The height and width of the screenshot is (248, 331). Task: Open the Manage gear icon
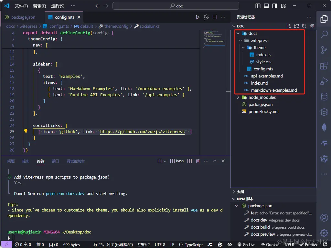tap(324, 233)
